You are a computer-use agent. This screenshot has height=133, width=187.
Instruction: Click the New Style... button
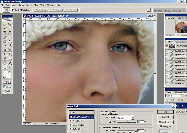tap(165, 122)
